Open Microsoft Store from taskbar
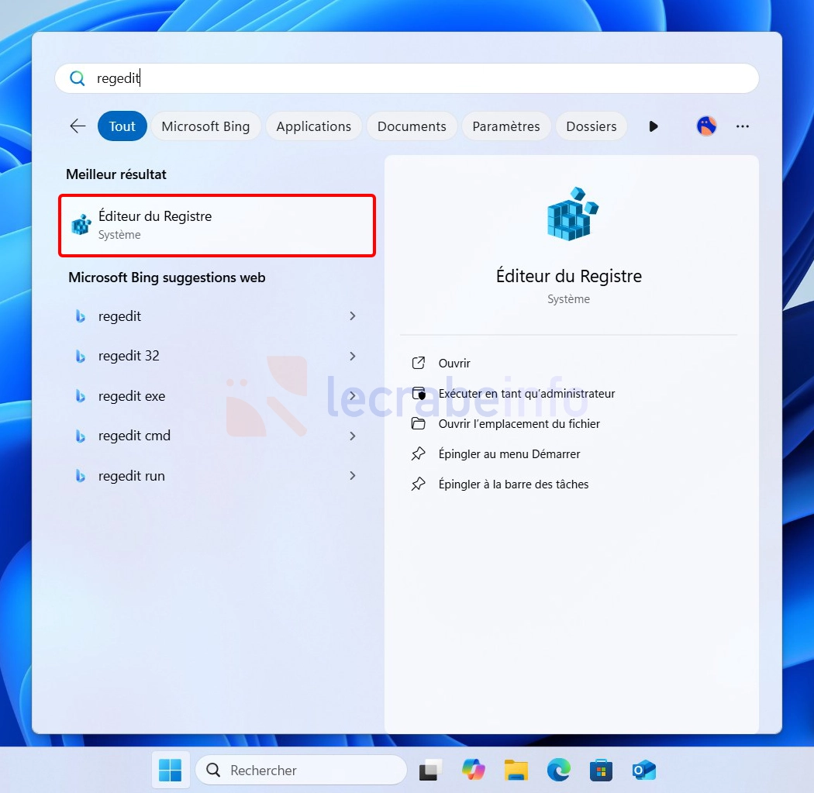814x793 pixels. tap(601, 771)
